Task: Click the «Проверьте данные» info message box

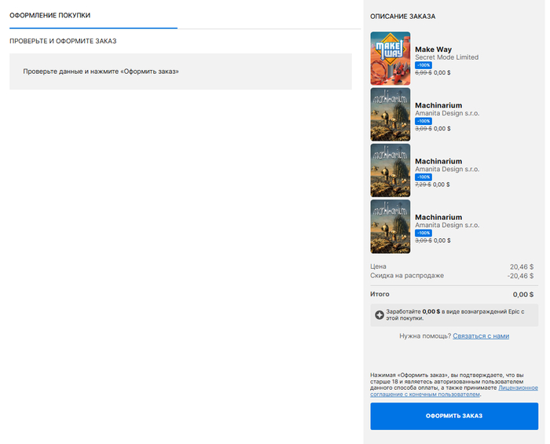Action: (x=180, y=72)
